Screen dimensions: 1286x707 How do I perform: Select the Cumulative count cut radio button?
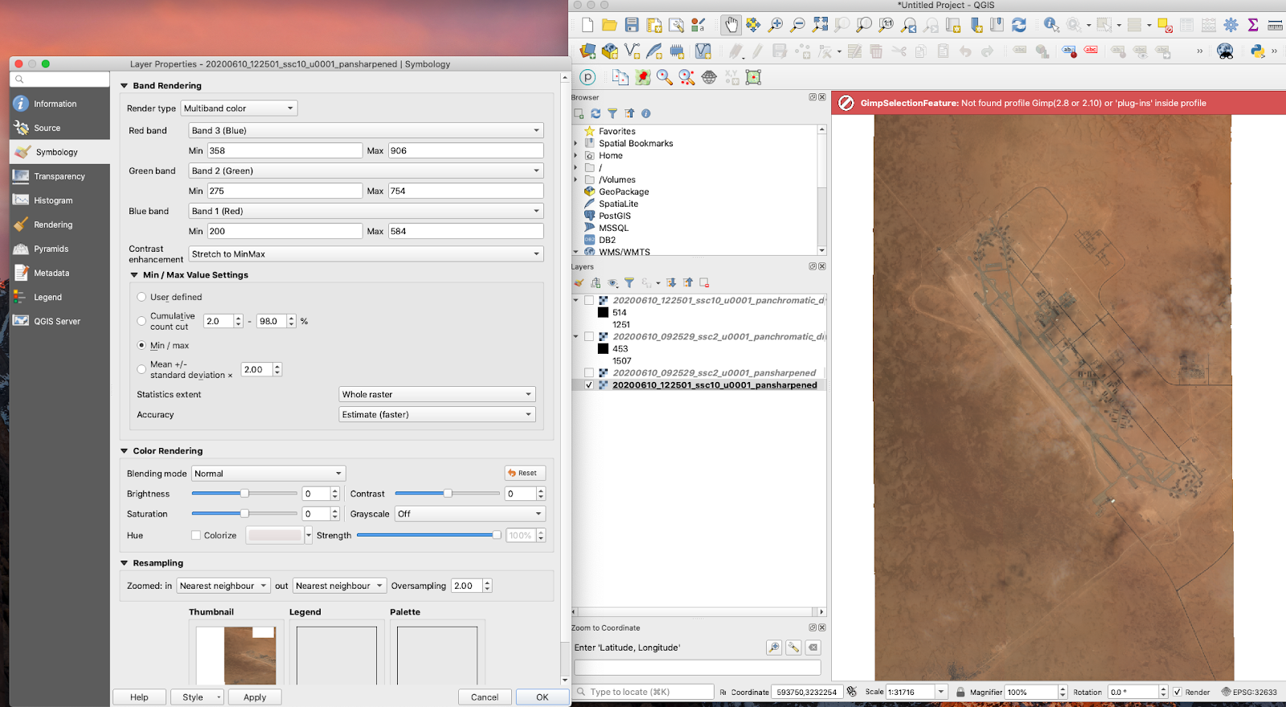(x=141, y=321)
